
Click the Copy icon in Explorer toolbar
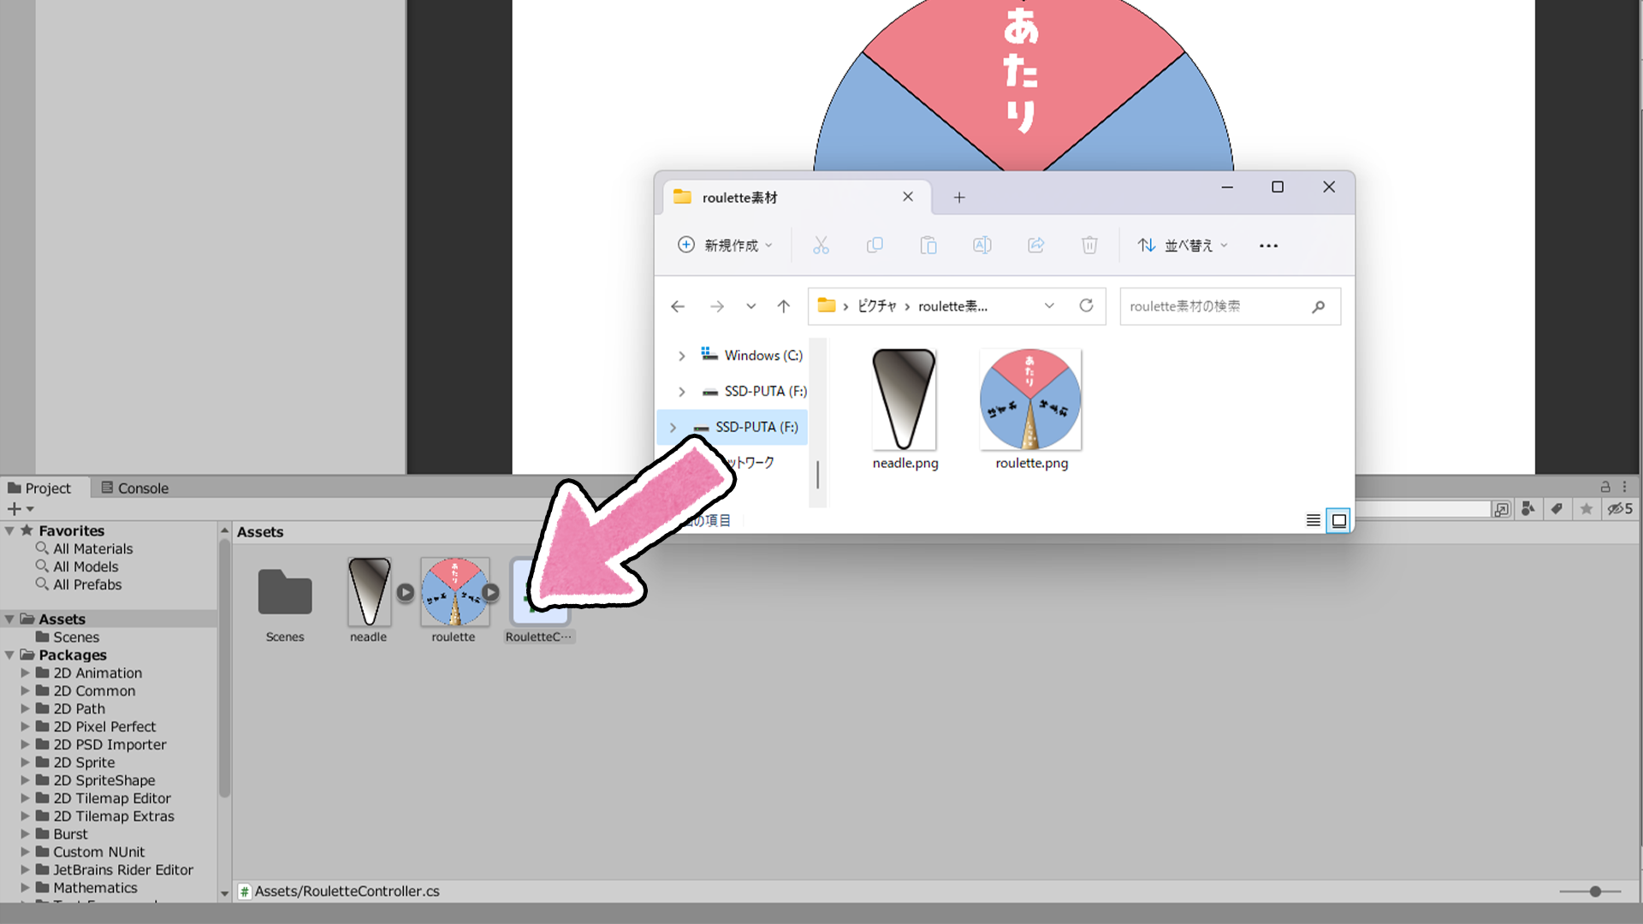click(875, 246)
